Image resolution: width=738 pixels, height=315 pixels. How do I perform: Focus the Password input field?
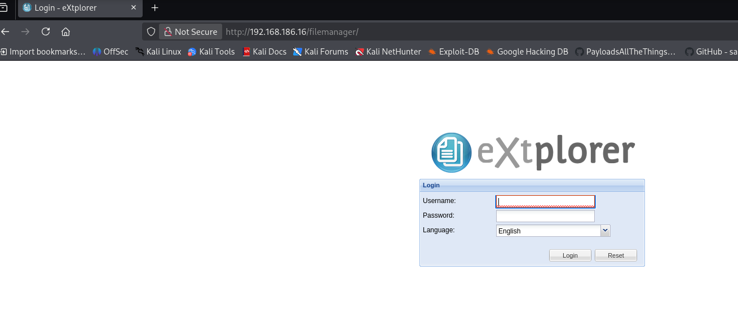tap(545, 216)
